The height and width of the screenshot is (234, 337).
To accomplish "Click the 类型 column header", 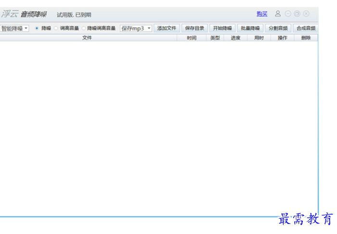I will (215, 38).
